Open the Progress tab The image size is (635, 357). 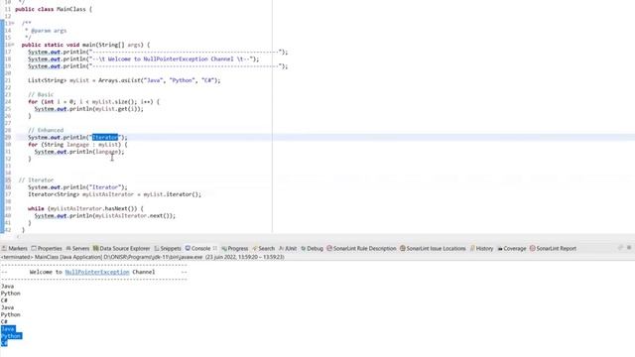234,248
